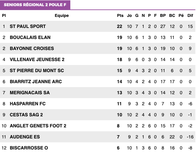Viewport: 196px width, 155px height.
Task: Open the BOUCALAIS ELAN team link
Action: pos(30,37)
